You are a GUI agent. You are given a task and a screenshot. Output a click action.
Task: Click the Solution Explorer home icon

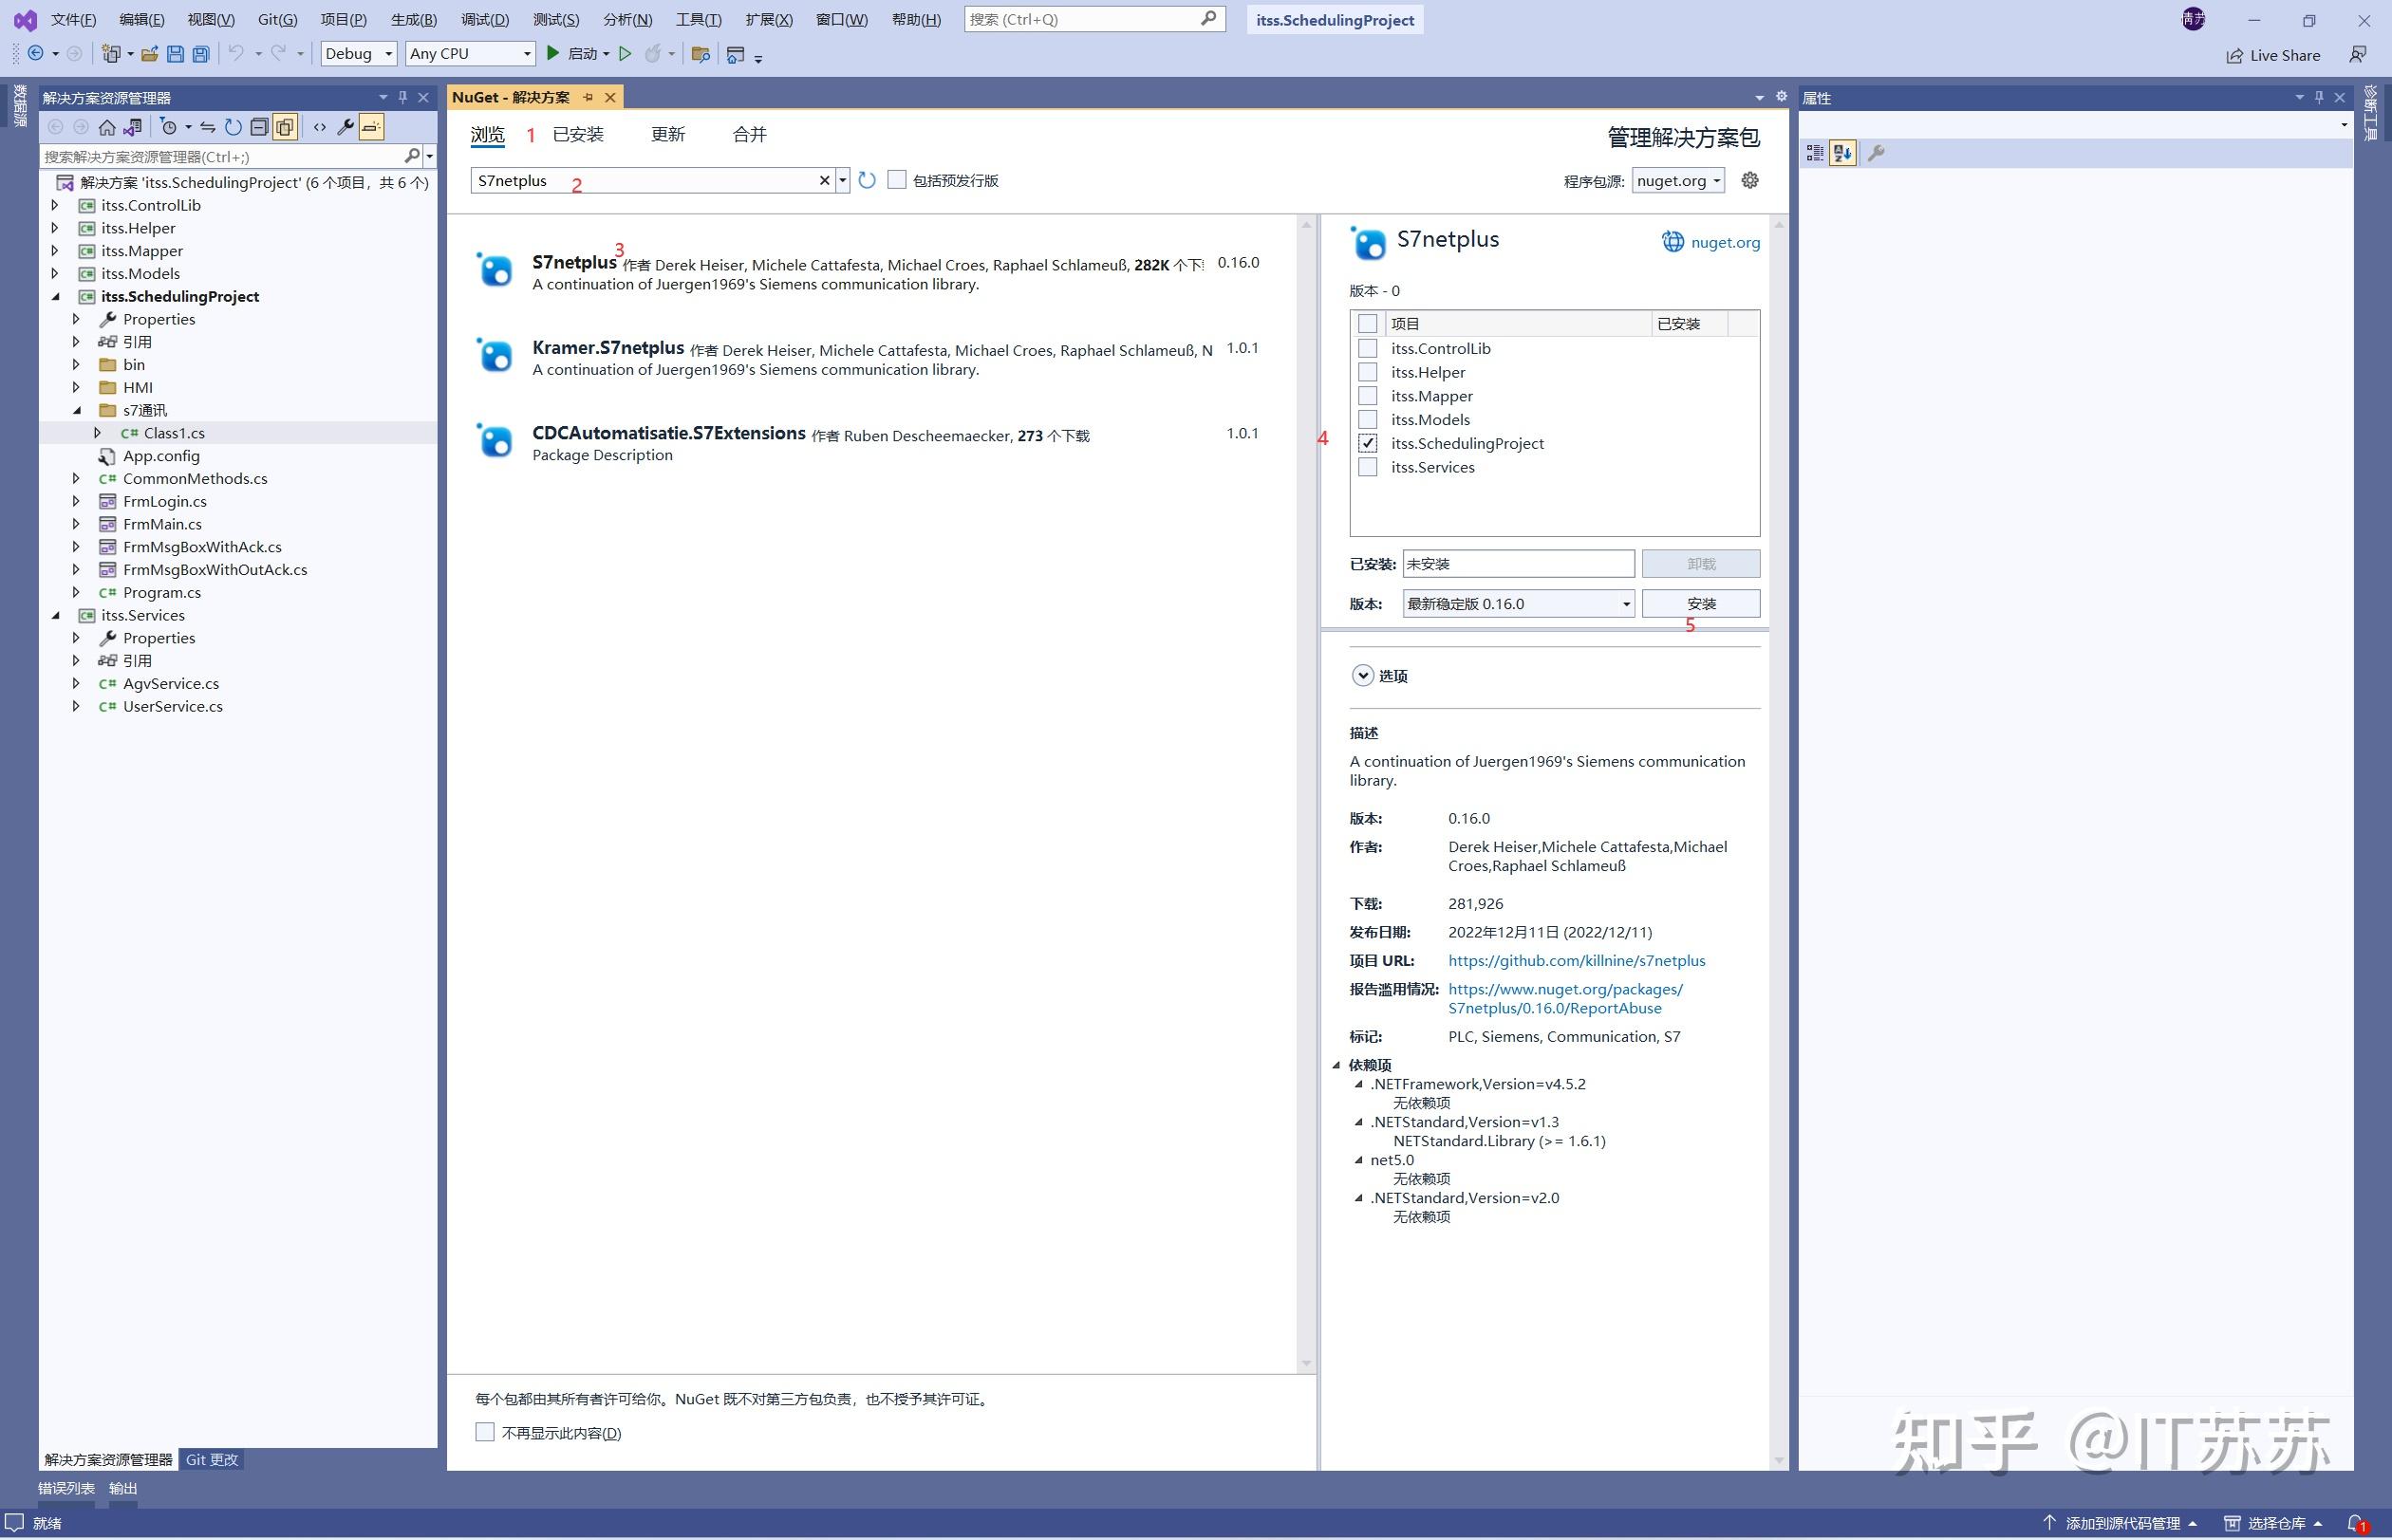108,127
